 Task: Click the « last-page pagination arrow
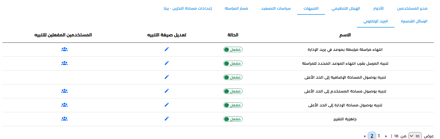[x=365, y=136]
